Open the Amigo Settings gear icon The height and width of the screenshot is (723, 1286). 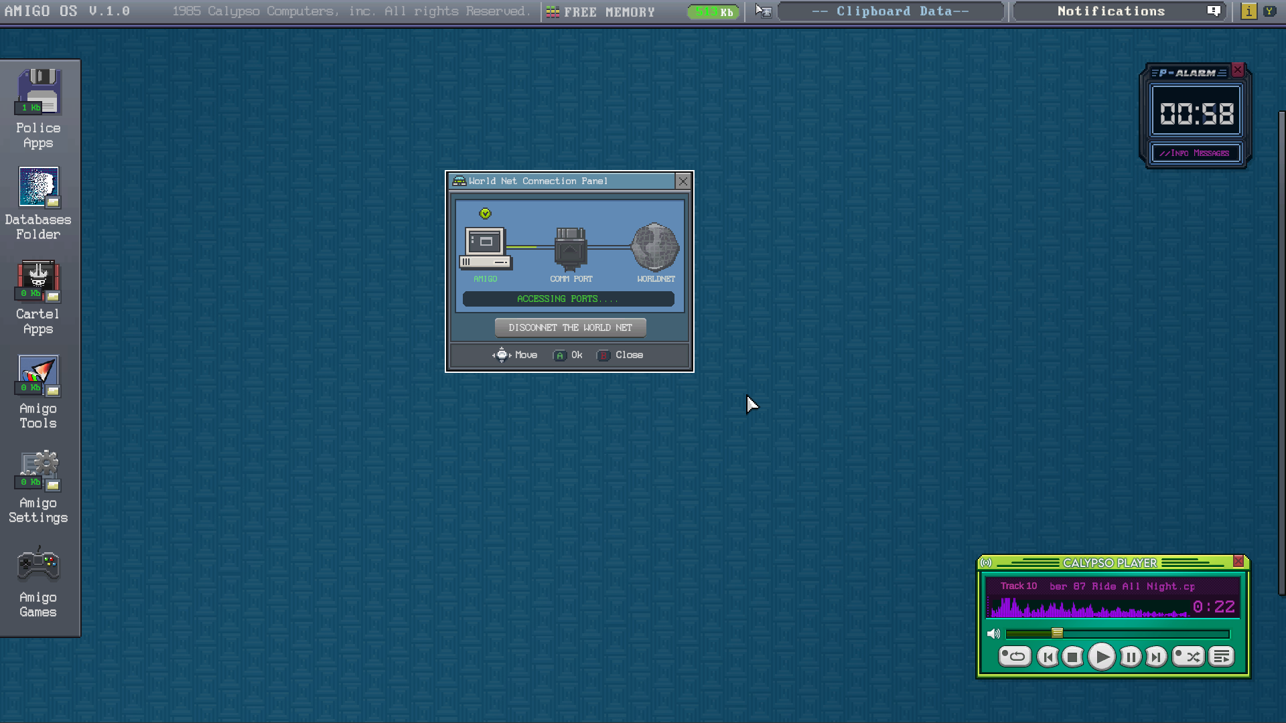[x=38, y=469]
